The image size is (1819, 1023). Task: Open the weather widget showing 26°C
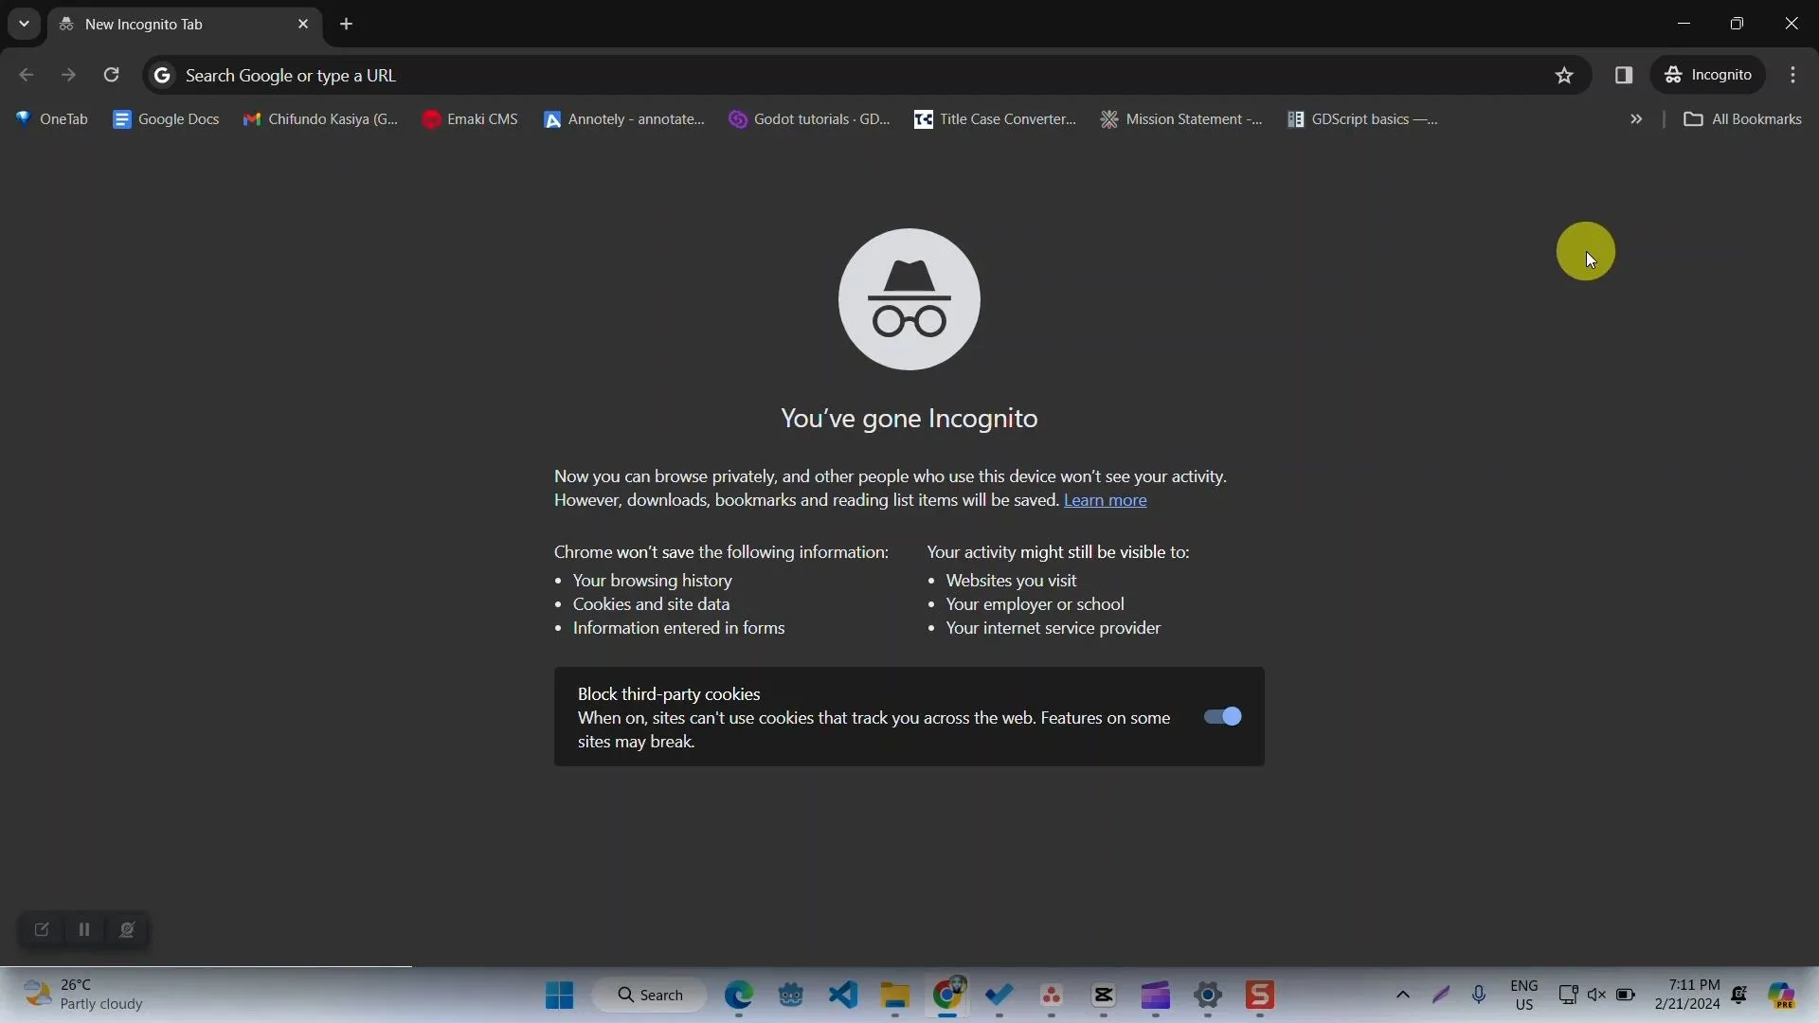83,995
